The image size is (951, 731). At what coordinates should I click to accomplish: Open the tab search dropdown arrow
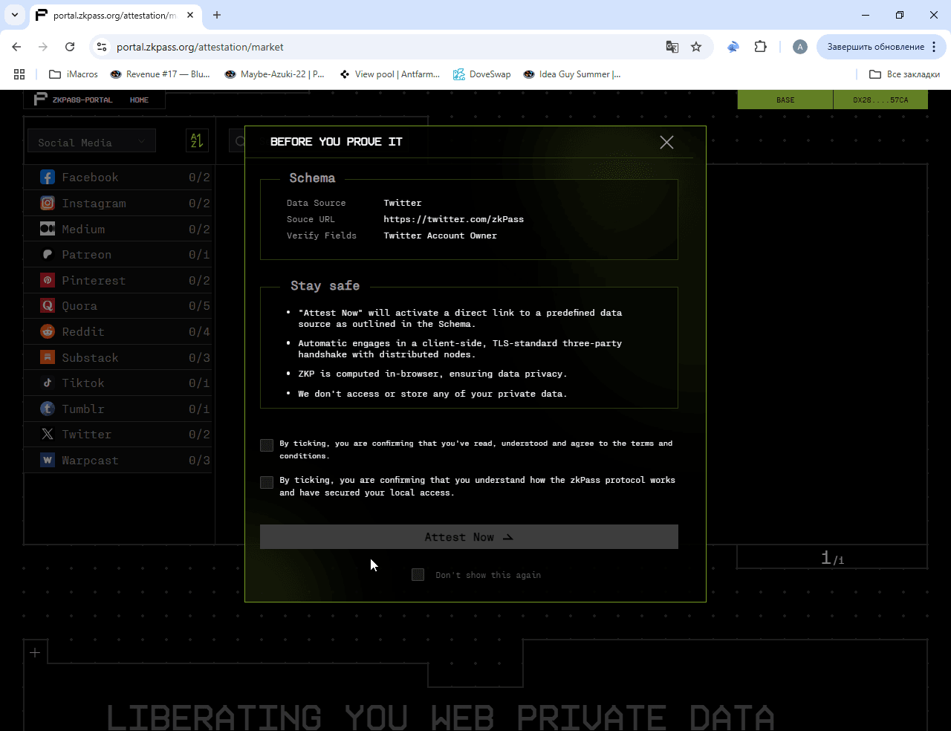point(15,15)
